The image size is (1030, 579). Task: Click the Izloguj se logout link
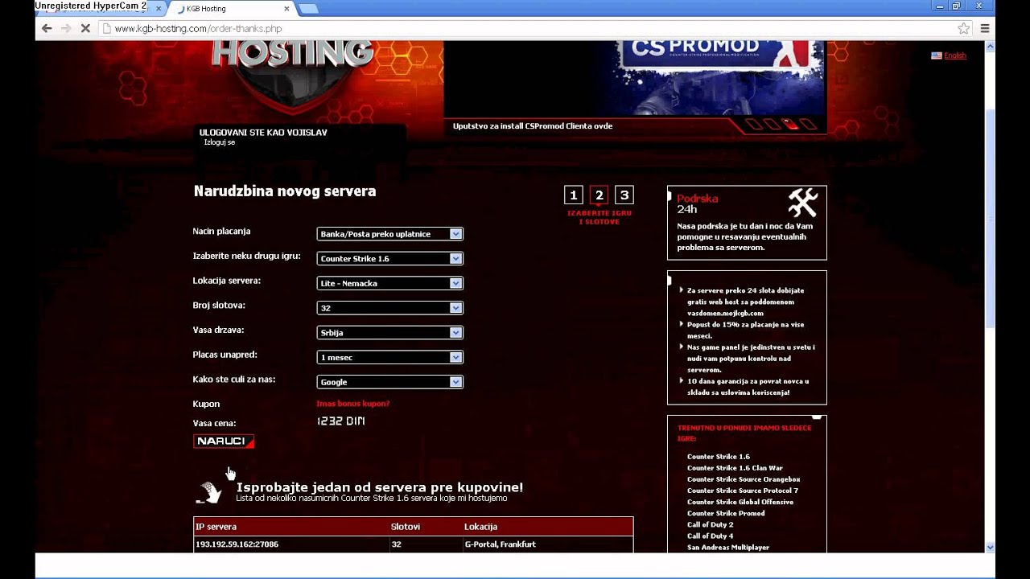pos(220,142)
